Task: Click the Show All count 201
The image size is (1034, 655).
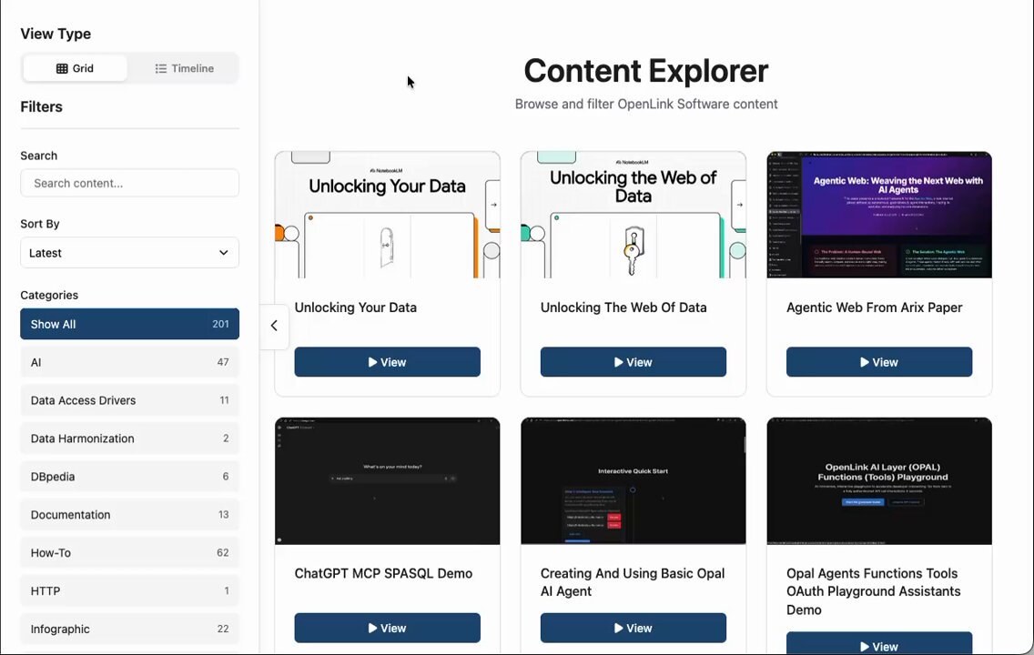Action: point(220,324)
